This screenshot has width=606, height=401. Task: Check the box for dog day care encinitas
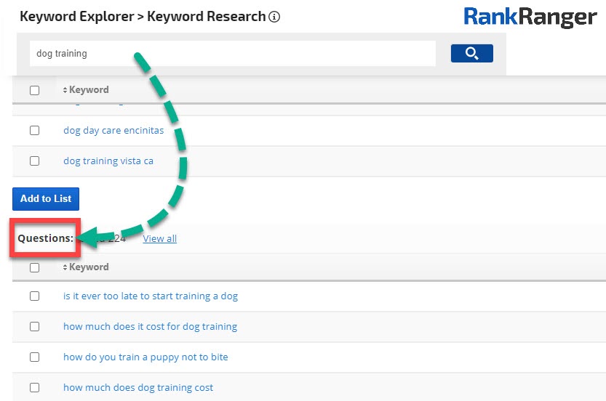pyautogui.click(x=34, y=131)
